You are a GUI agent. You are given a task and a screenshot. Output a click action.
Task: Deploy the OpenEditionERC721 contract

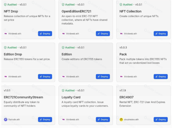(x=103, y=34)
